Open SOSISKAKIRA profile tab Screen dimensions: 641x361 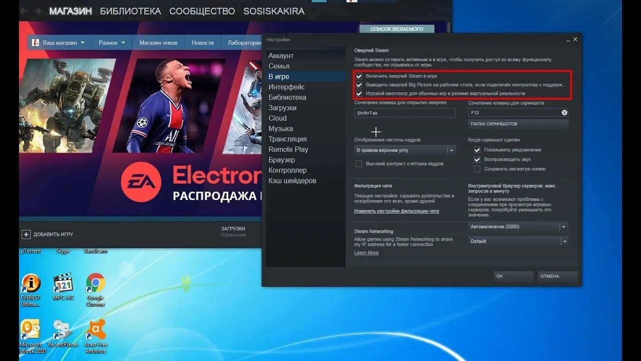click(x=274, y=11)
